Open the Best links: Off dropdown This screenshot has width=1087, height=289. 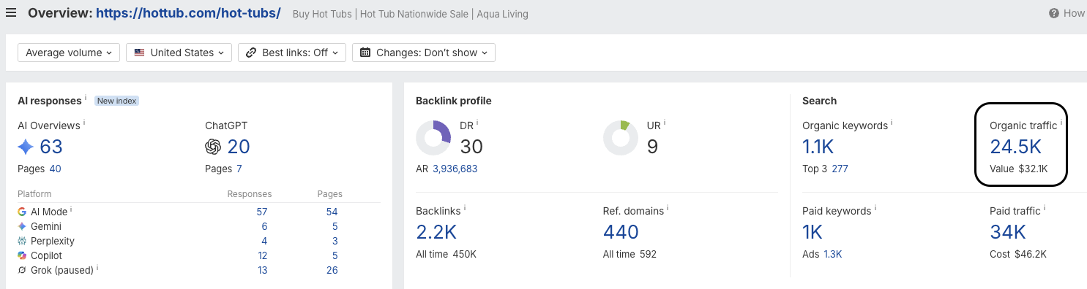(292, 53)
